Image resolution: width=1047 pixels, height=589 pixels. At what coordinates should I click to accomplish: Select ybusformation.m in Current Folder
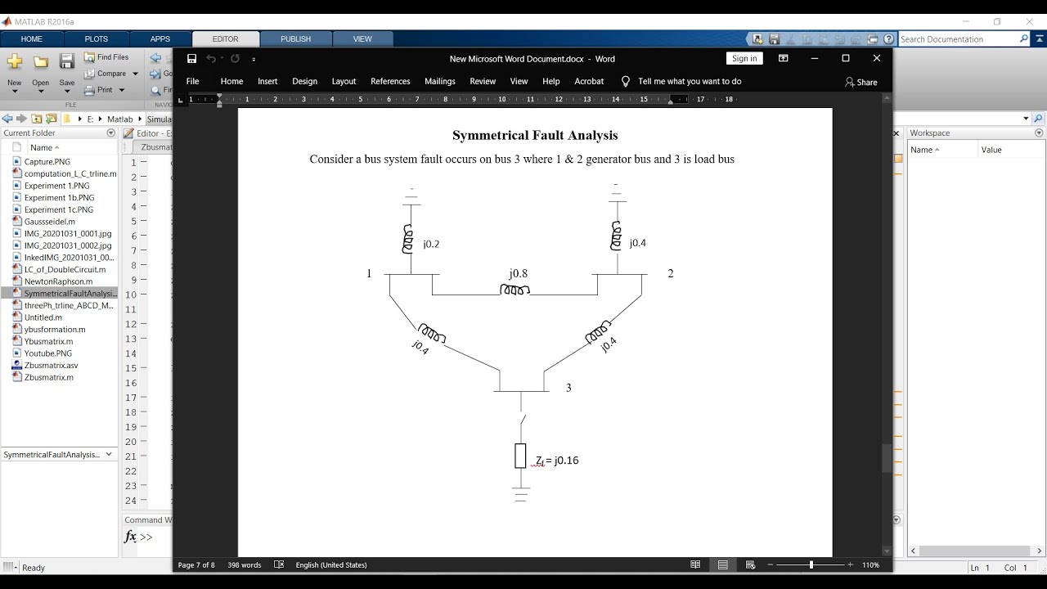[x=55, y=330]
